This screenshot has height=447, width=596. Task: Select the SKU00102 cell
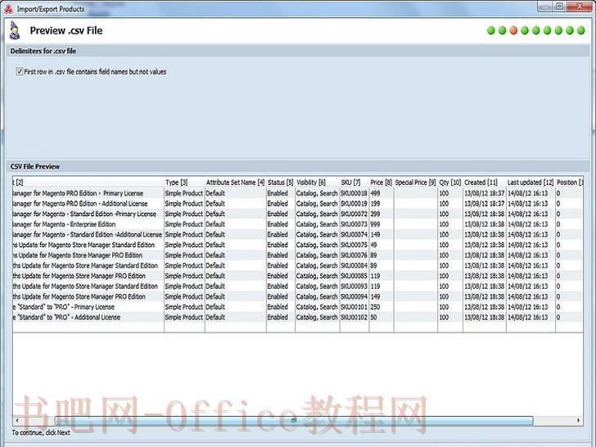tap(354, 317)
